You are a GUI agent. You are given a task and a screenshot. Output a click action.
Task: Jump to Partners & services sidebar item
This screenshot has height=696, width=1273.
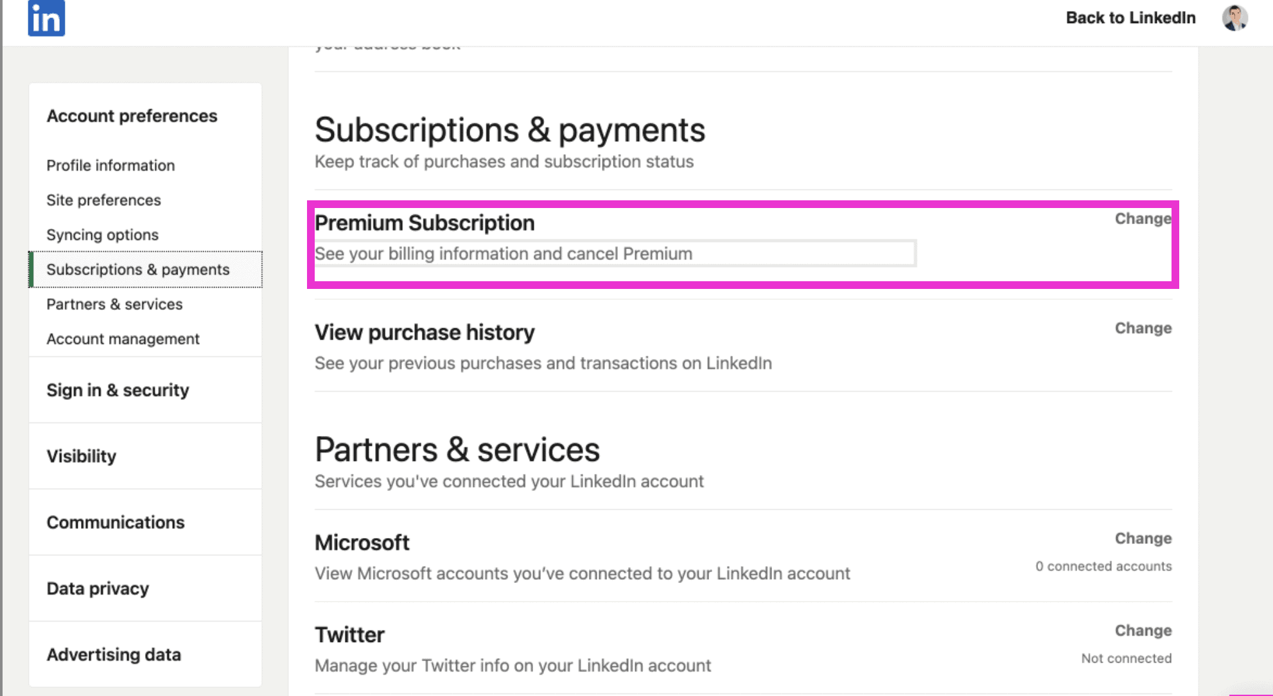114,304
